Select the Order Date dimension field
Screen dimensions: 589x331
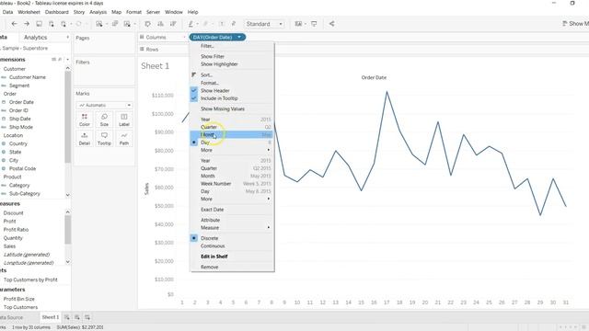[x=21, y=102]
